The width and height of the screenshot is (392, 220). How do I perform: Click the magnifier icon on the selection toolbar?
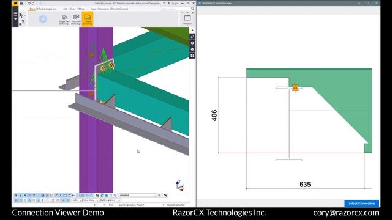pos(115,196)
